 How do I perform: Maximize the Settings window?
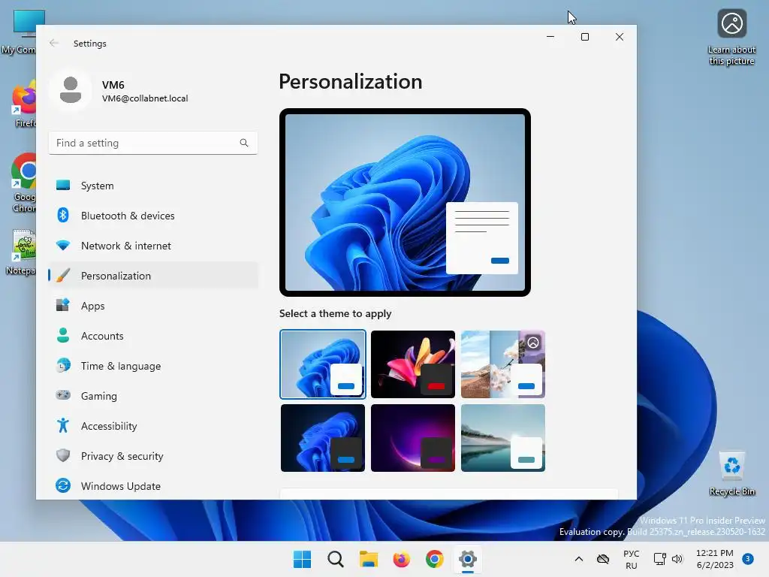(x=584, y=37)
